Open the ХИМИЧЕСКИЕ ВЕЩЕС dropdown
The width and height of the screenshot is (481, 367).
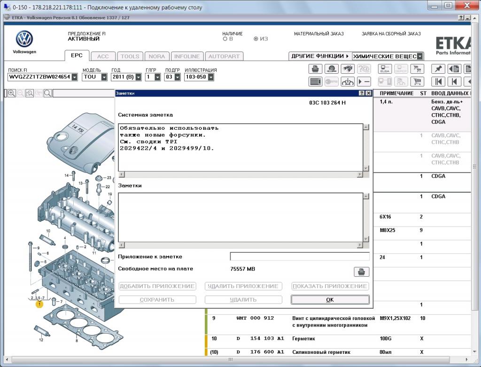(420, 56)
